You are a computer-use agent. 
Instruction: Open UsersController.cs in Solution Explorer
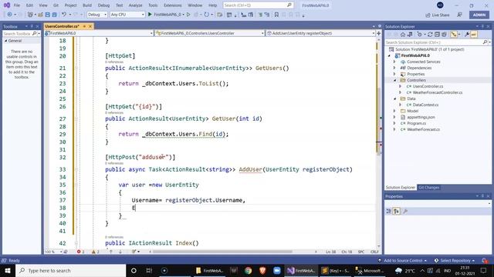point(428,86)
